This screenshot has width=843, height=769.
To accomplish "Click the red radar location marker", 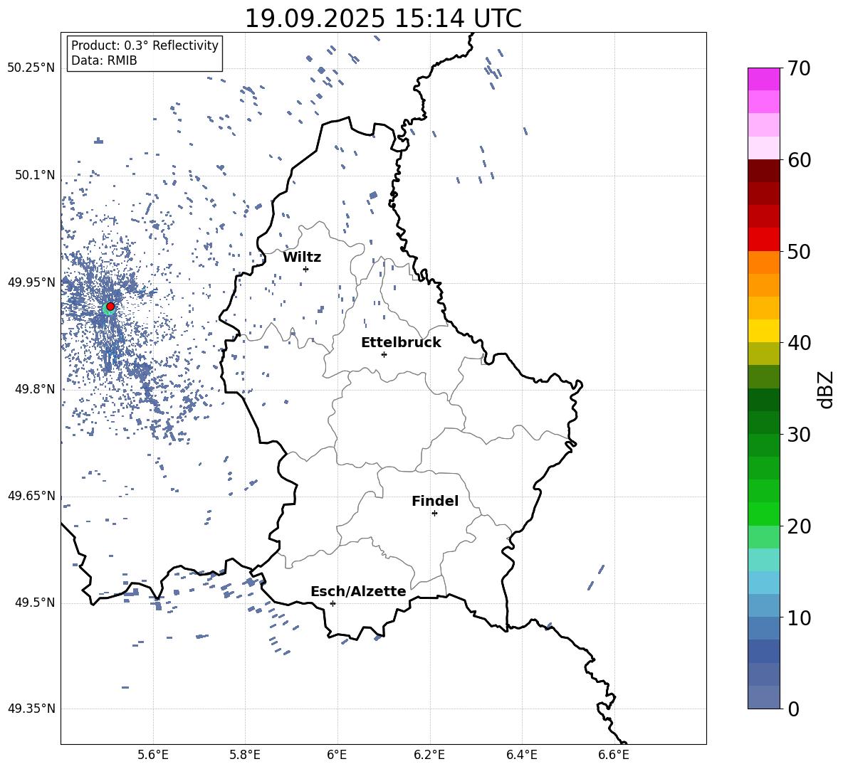I will [x=110, y=306].
